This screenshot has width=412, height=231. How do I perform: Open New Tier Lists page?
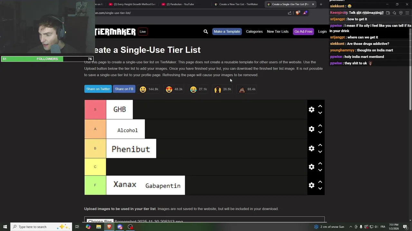277,31
